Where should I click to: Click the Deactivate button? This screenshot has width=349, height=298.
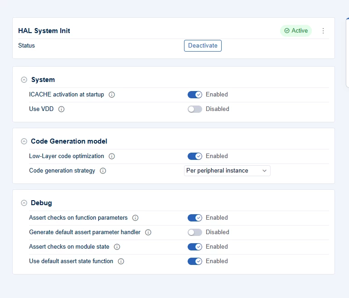[x=203, y=46]
